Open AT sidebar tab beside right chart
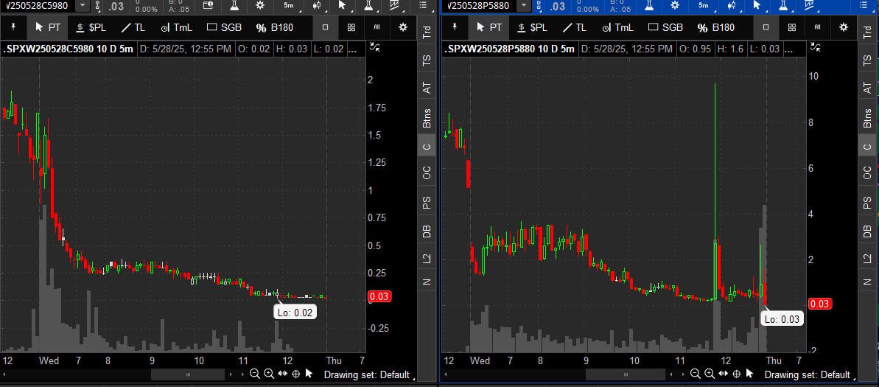 pos(867,88)
